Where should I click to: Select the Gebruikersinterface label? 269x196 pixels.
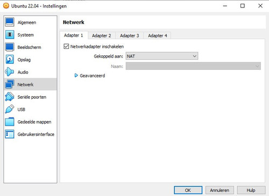coord(36,134)
